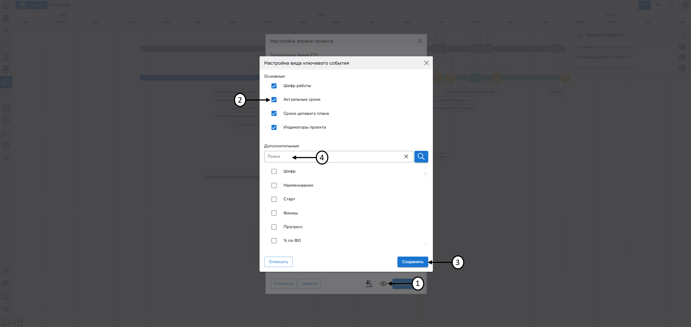Click the globe icon in left sidebar
This screenshot has width=691, height=327.
click(x=6, y=19)
